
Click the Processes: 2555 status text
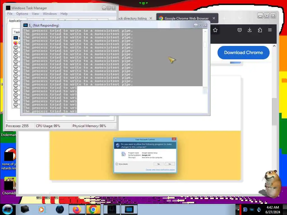click(17, 126)
